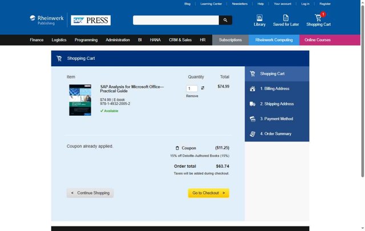Click the Rheinwerk Publishing logo
Image resolution: width=365 pixels, height=231 pixels.
pos(47,20)
